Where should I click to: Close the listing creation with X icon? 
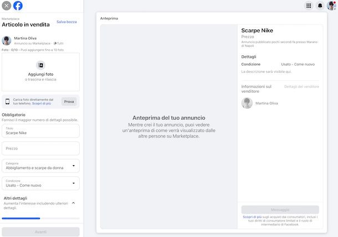(x=7, y=6)
